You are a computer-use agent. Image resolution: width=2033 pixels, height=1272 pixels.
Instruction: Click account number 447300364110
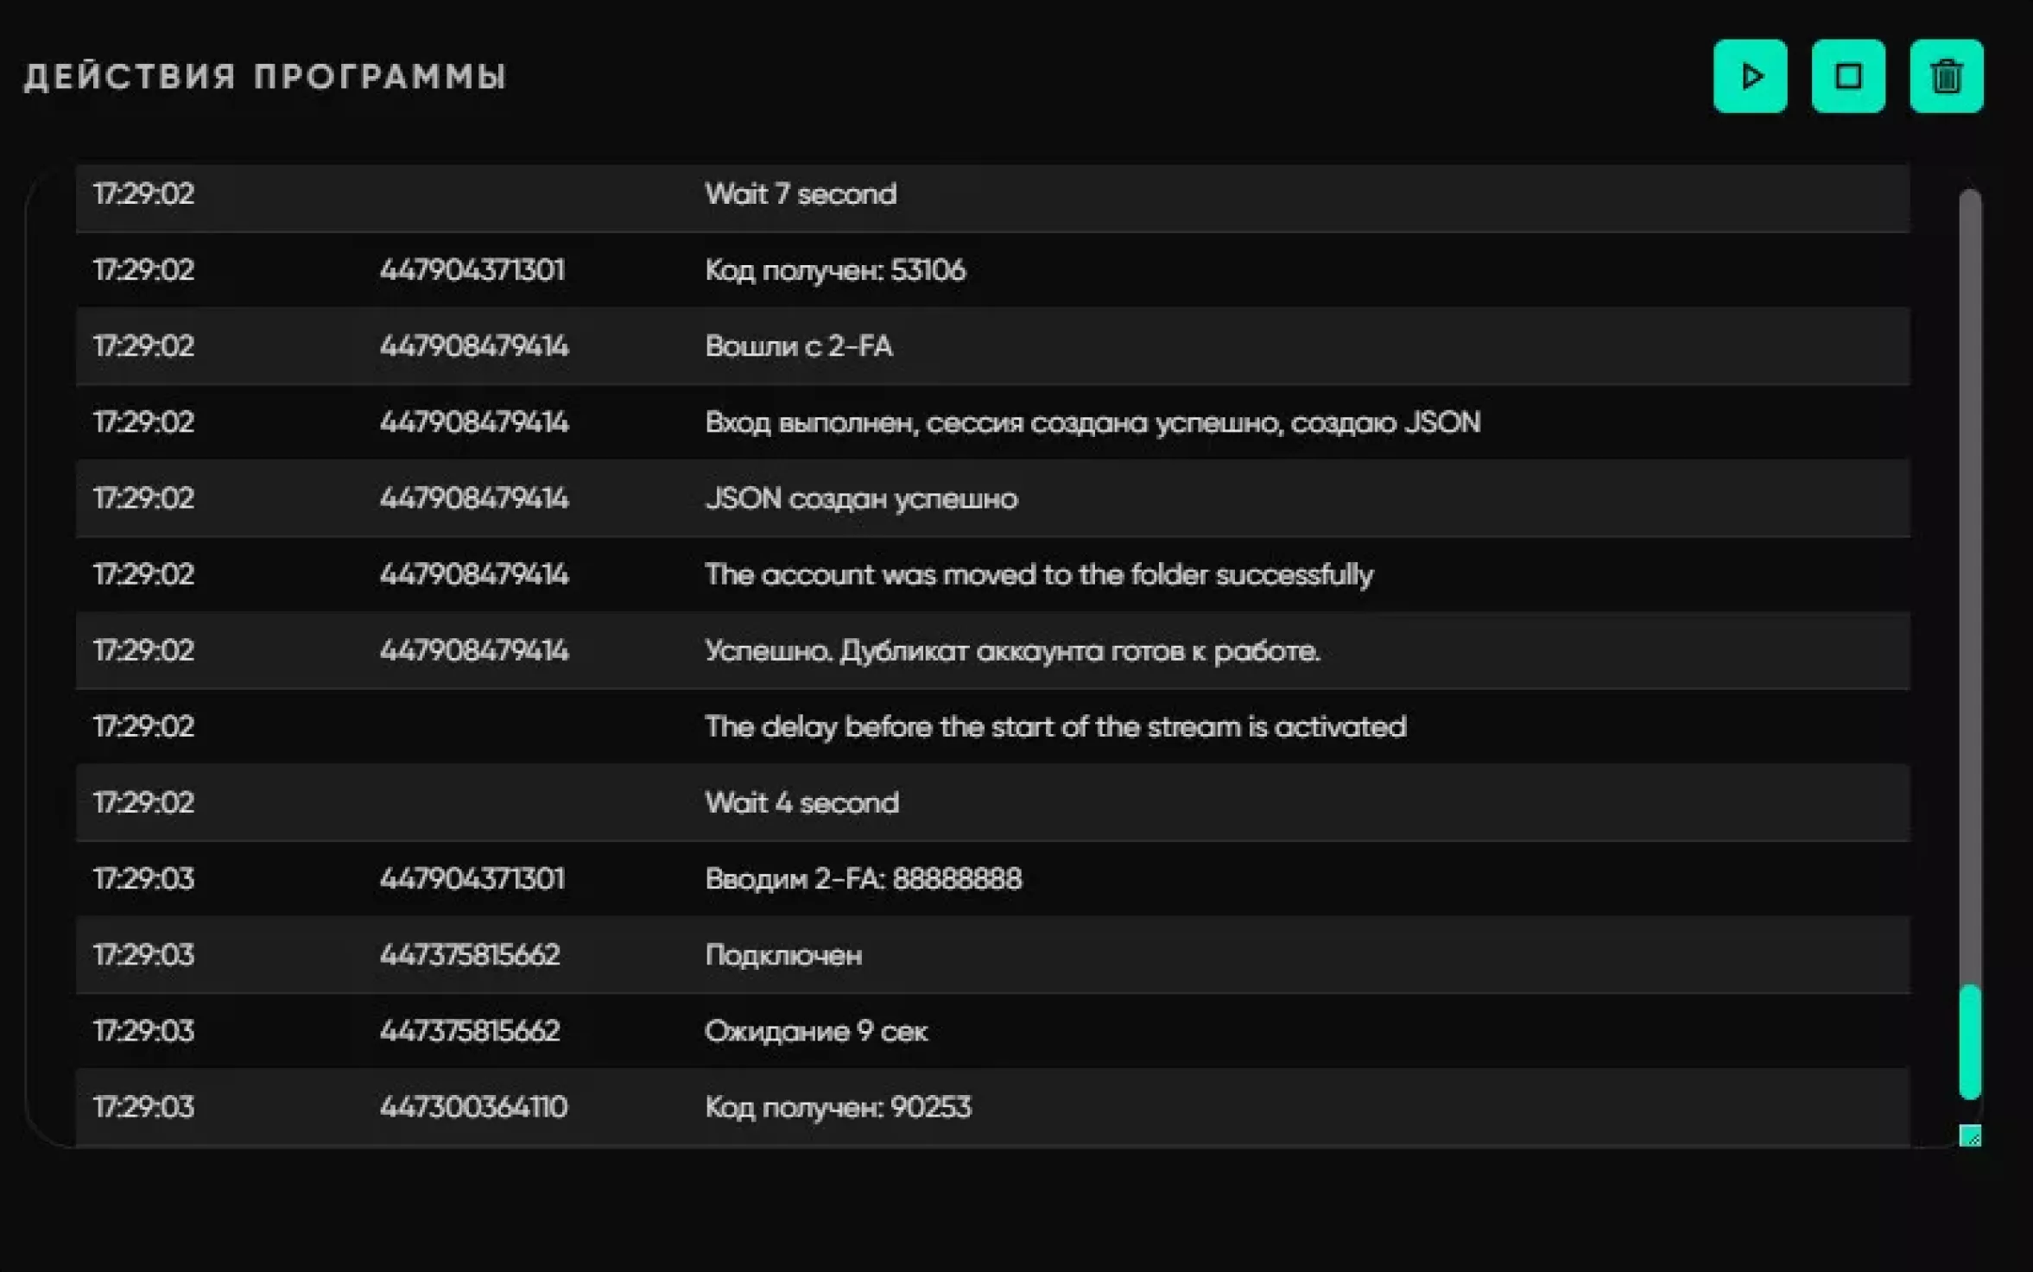pos(473,1107)
